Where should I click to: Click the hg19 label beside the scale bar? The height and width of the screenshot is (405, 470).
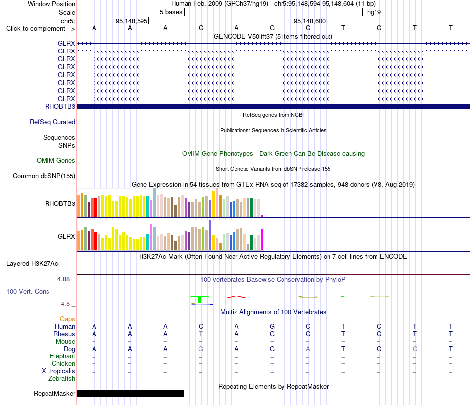[x=374, y=12]
